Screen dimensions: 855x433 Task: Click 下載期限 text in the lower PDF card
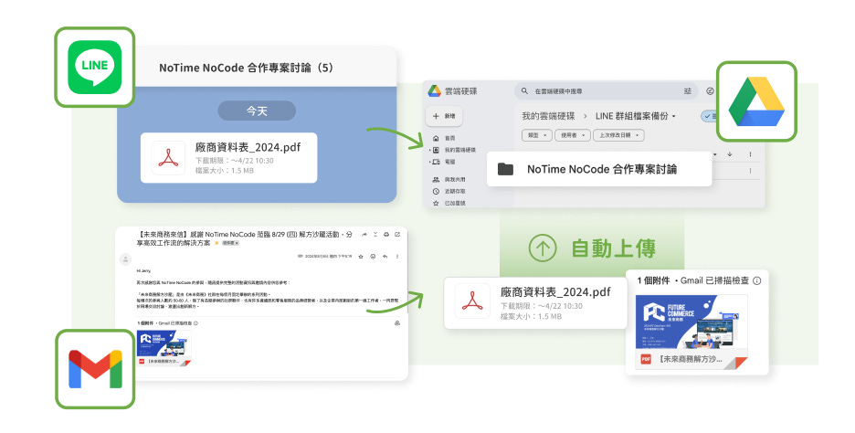pos(542,306)
